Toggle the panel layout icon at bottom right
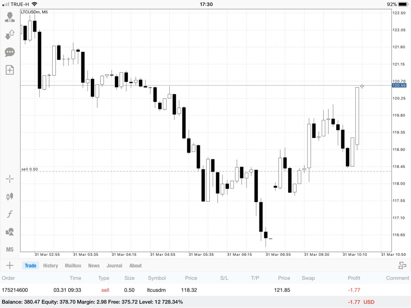 pos(402,265)
